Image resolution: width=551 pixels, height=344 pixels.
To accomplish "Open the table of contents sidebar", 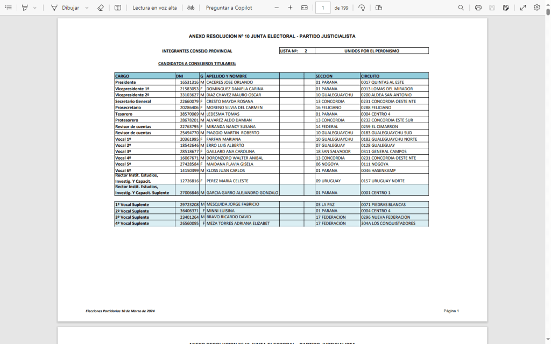I will tap(8, 8).
